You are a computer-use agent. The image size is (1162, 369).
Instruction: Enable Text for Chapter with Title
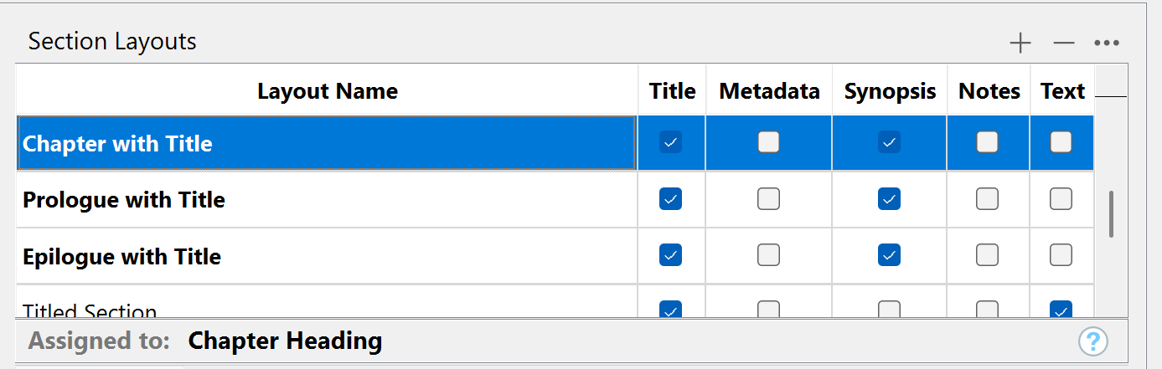(1061, 142)
